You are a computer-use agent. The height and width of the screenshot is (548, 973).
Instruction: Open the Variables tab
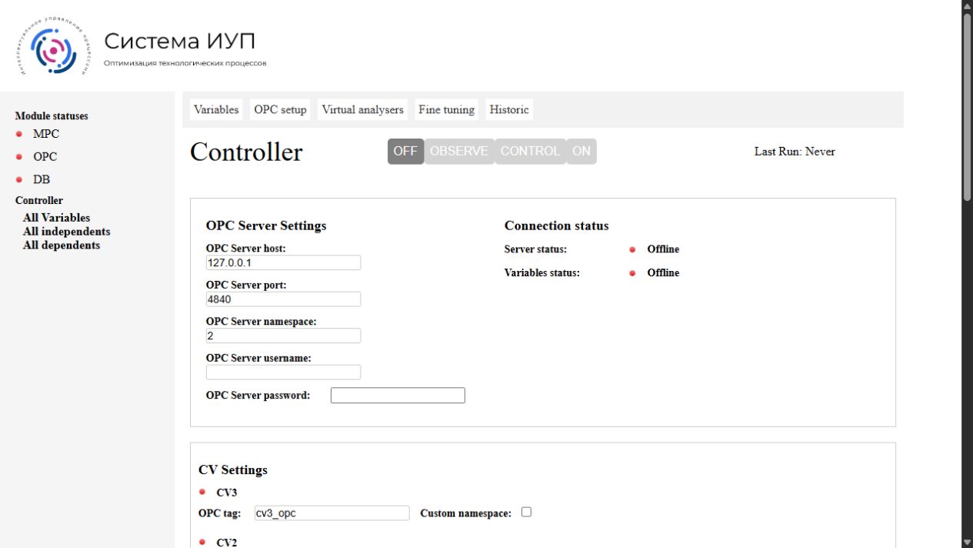tap(216, 110)
